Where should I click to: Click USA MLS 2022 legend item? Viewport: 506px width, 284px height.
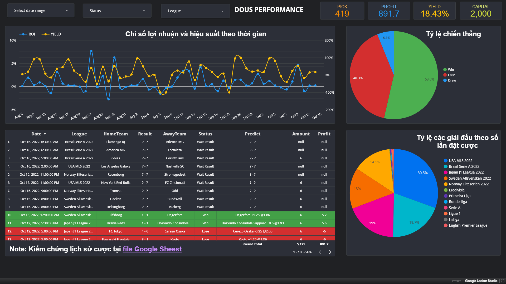pyautogui.click(x=460, y=161)
